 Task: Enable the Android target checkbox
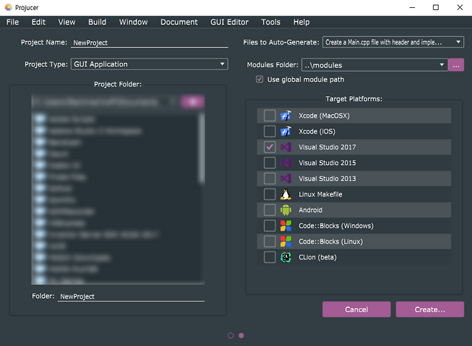(x=269, y=210)
